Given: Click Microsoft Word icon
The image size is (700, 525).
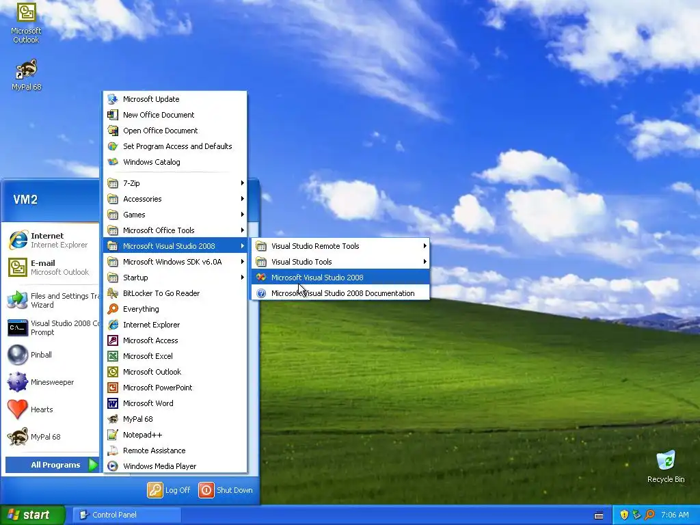Looking at the screenshot, I should click(113, 403).
